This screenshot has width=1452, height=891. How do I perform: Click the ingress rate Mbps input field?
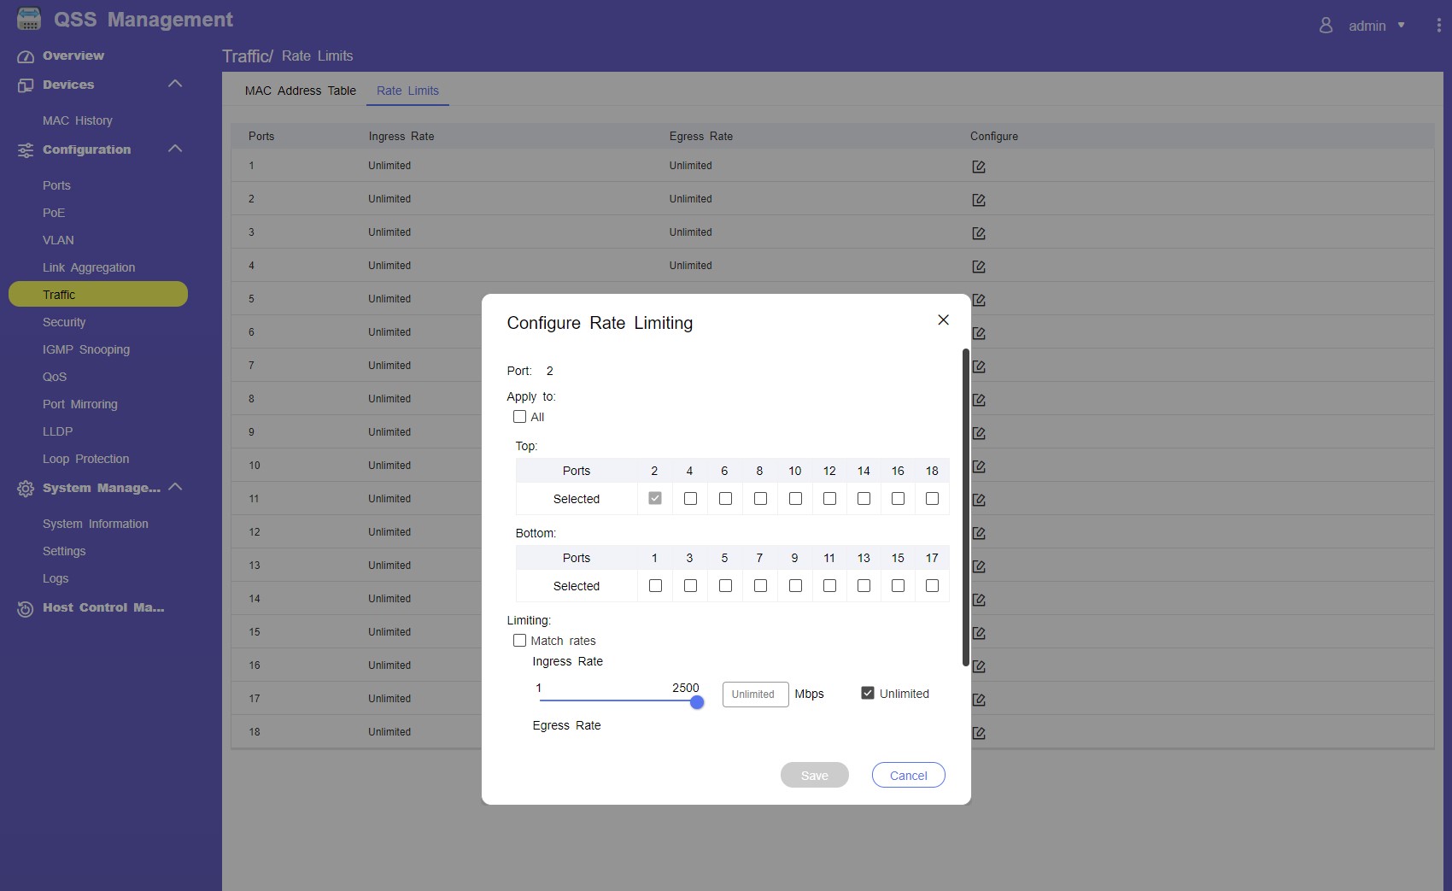pos(754,694)
